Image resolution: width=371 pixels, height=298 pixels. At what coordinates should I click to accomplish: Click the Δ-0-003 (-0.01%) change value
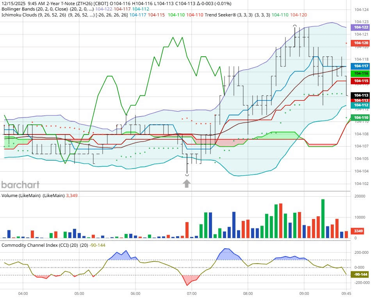pos(214,4)
